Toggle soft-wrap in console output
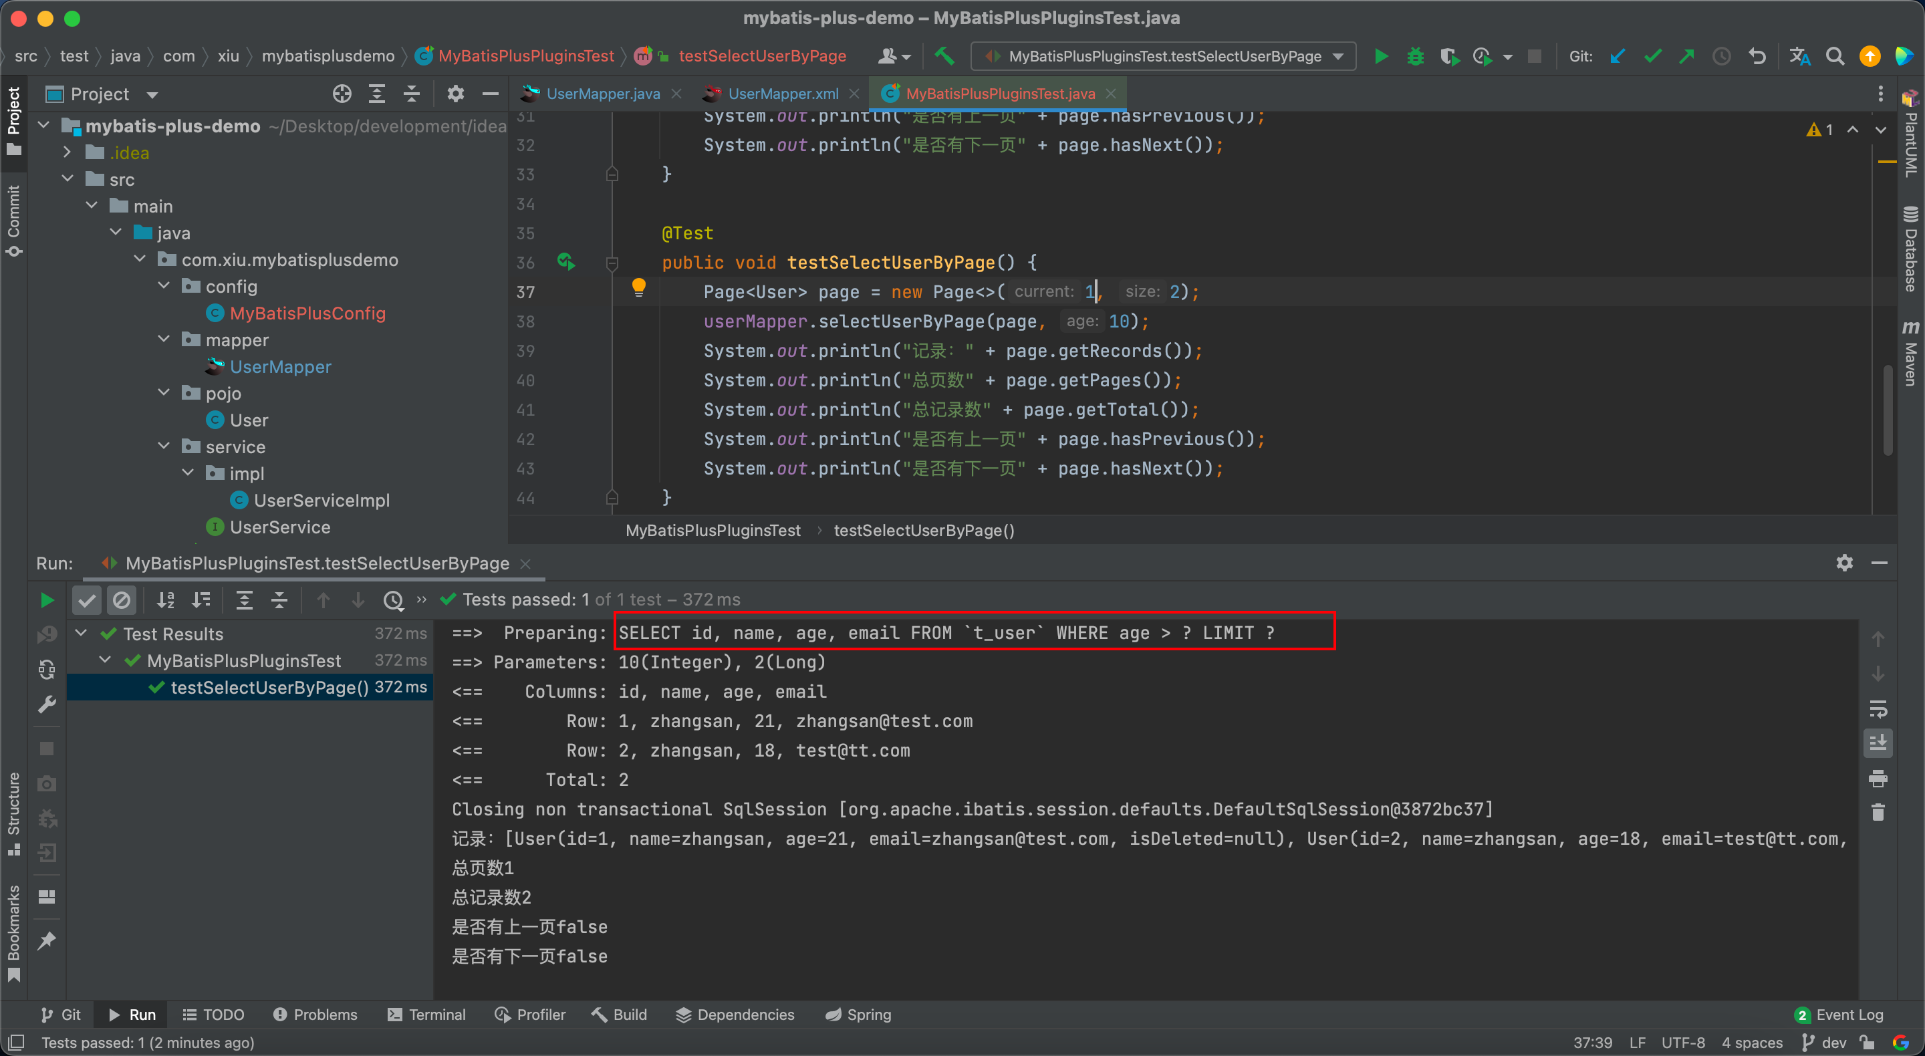 [x=1878, y=708]
